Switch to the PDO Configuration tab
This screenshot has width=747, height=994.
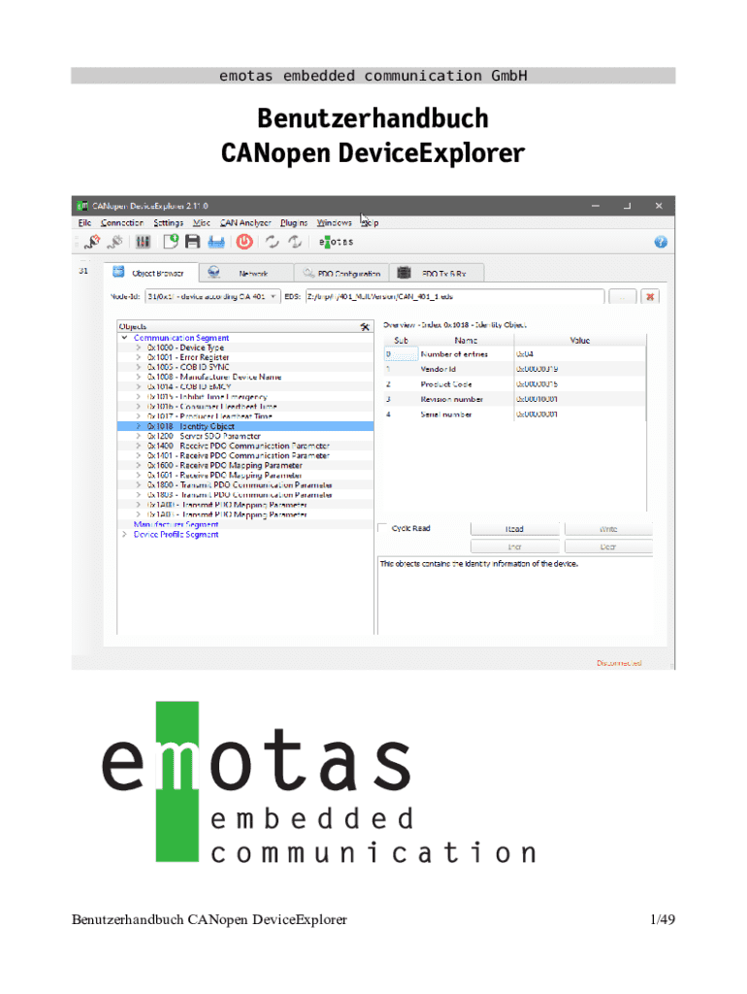(x=341, y=273)
